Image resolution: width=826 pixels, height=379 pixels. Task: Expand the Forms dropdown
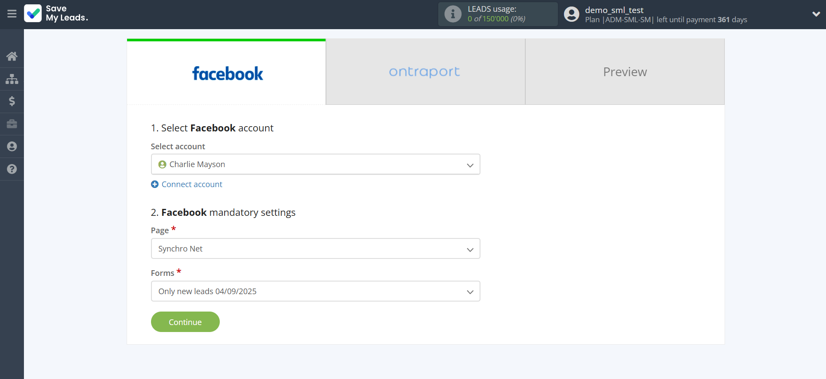tap(315, 292)
